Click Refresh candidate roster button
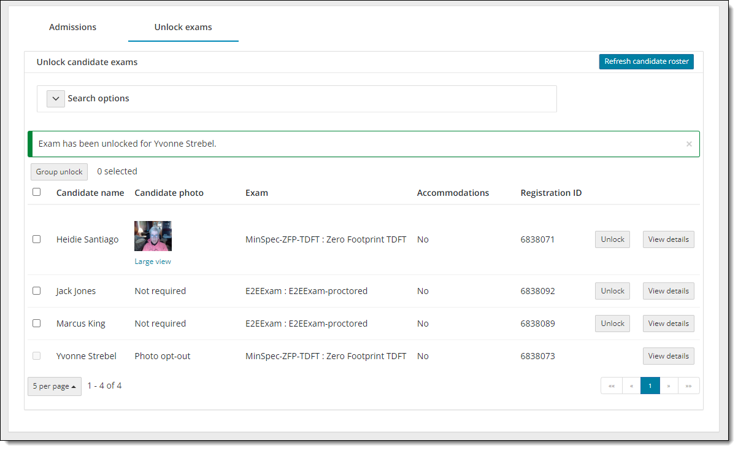This screenshot has height=450, width=738. (x=646, y=61)
